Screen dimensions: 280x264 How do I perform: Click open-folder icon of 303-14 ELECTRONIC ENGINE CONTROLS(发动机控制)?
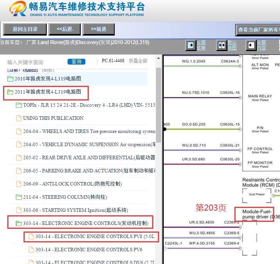[x=19, y=223]
